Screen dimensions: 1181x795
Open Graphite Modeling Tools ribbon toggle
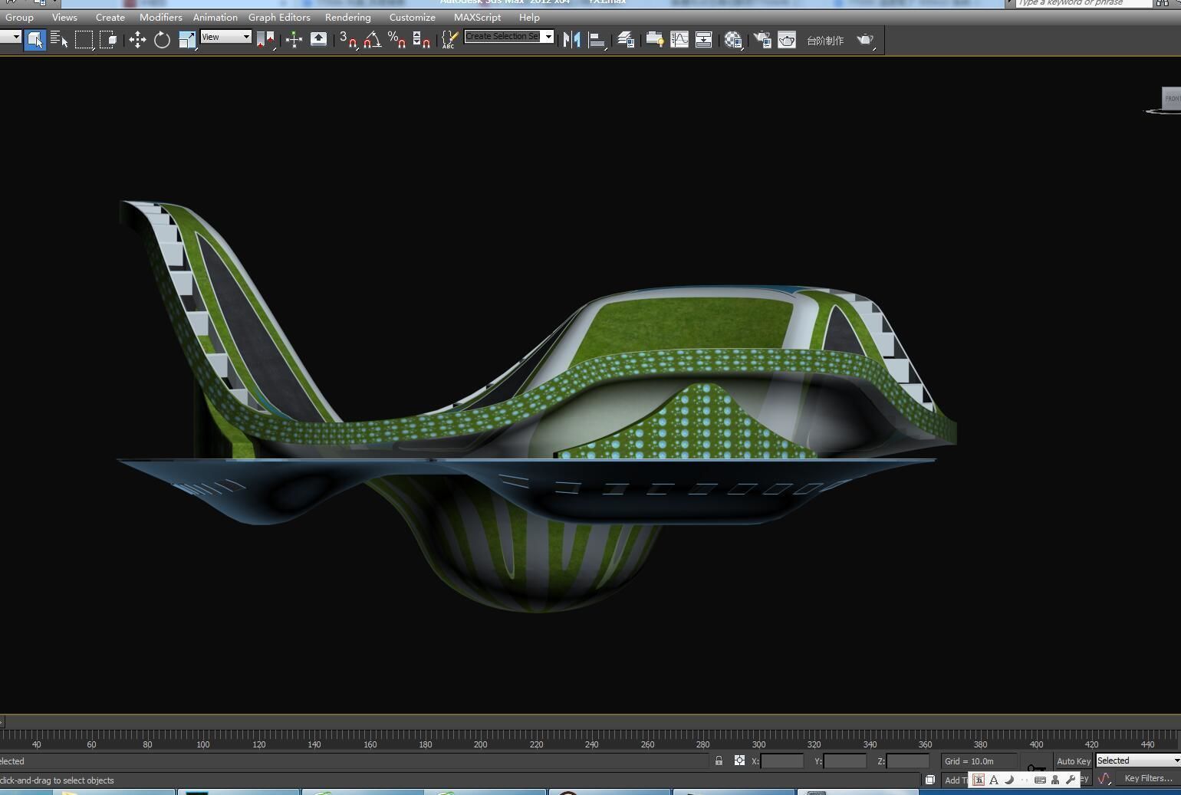coord(654,40)
